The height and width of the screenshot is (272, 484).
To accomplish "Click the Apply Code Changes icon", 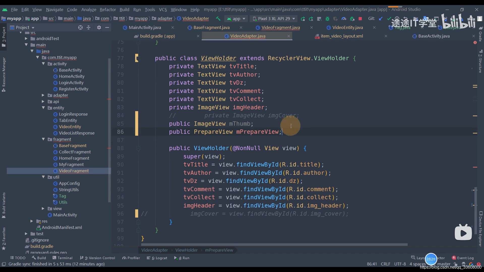I will pyautogui.click(x=319, y=19).
